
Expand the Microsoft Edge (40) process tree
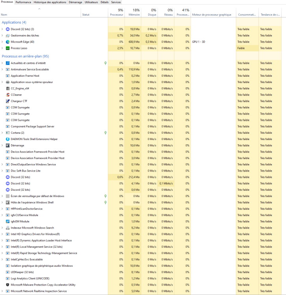coord(2,42)
